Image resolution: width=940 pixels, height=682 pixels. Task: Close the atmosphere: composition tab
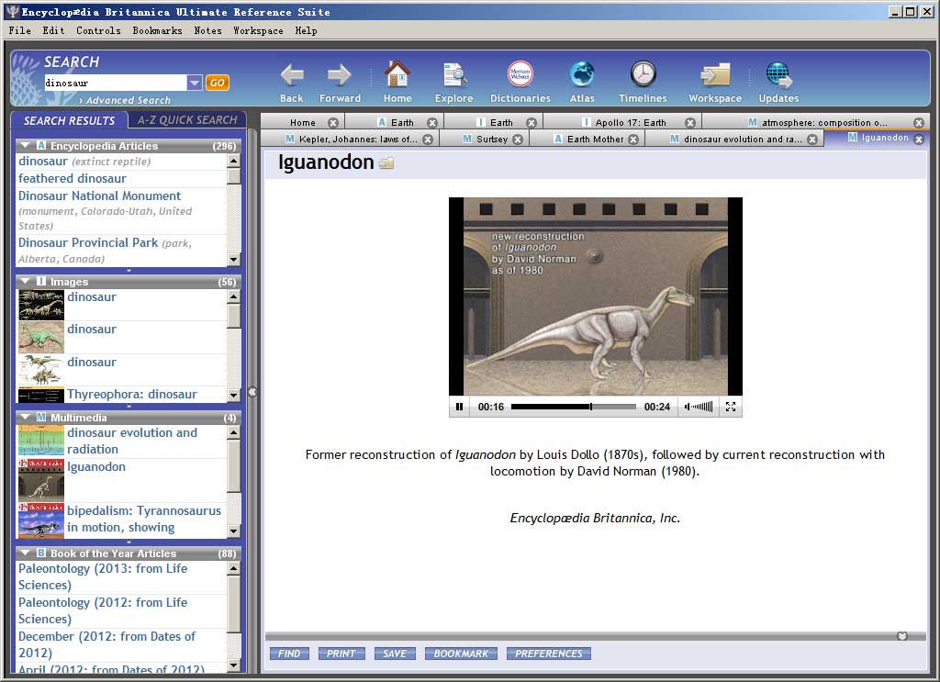point(918,123)
